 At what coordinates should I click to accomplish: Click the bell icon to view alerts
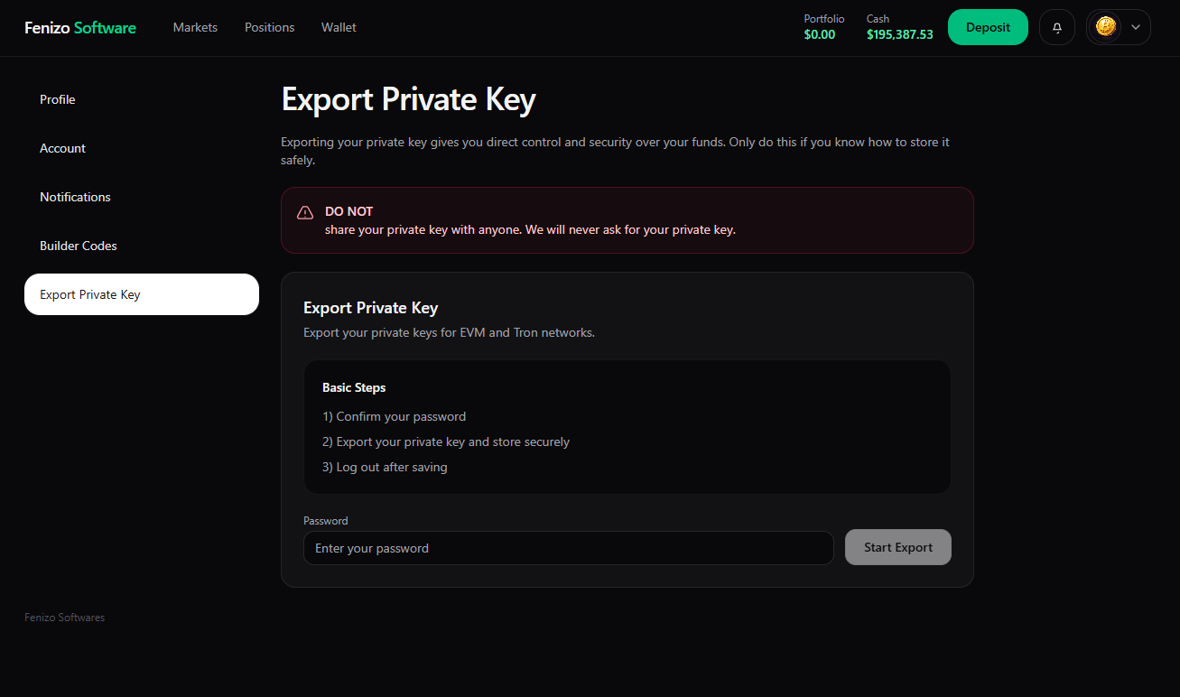[1056, 27]
